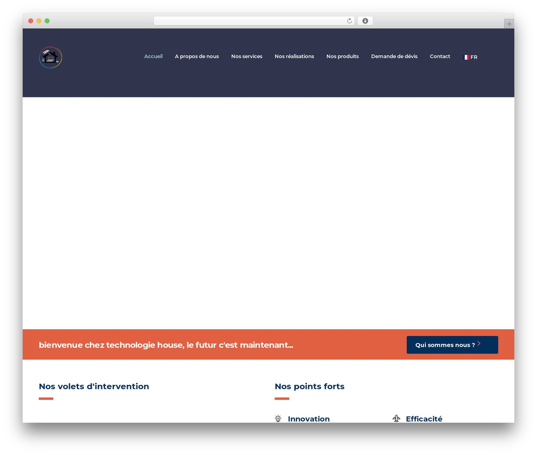Viewport: 537px width, 455px height.
Task: Click the bienvenue chez technologie house banner text
Action: (x=166, y=345)
